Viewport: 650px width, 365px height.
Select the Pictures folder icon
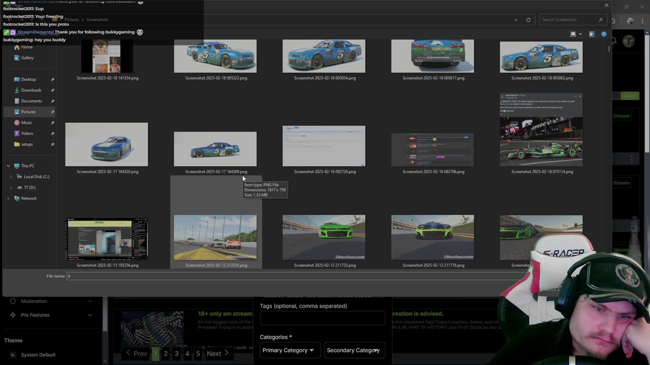pyautogui.click(x=17, y=112)
